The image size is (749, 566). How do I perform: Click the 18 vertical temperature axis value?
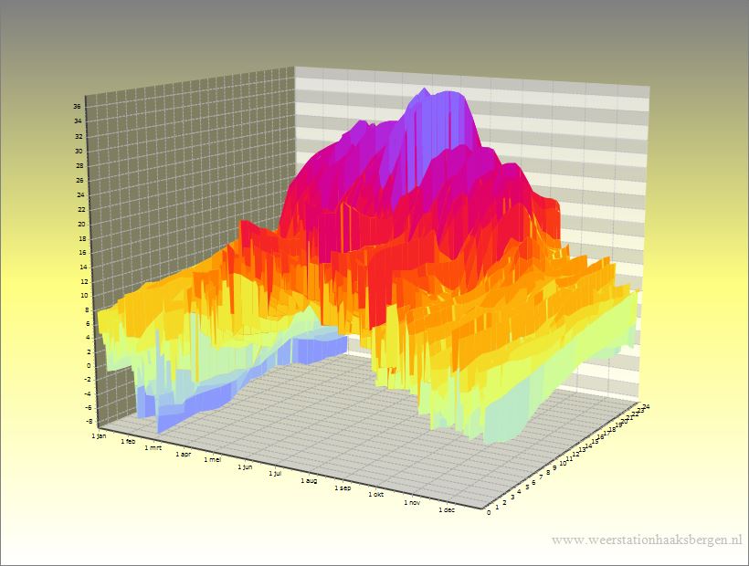point(82,238)
